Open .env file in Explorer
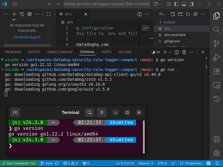The image size is (223, 167). coord(182,29)
